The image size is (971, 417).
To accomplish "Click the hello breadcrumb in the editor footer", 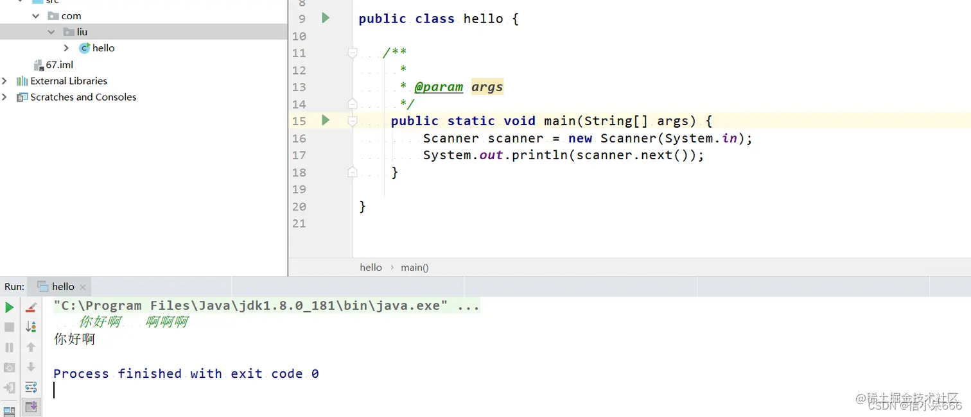I will coord(371,268).
